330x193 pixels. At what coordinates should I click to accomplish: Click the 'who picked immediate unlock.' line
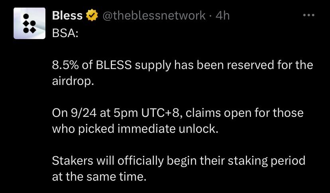(135, 129)
